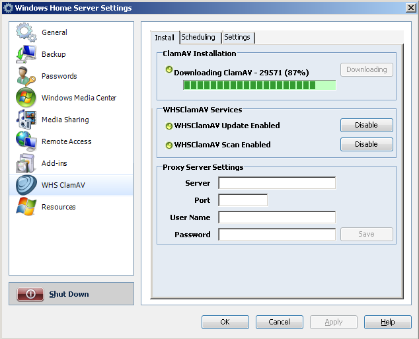Open Windows Media Center icon
The image size is (419, 339).
(x=26, y=98)
